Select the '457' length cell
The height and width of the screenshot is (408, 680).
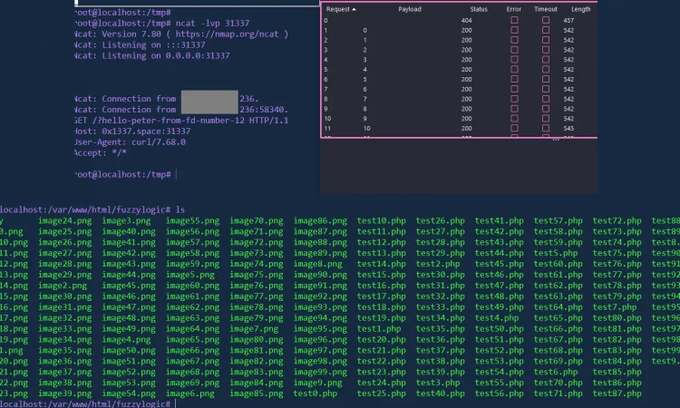pyautogui.click(x=568, y=20)
